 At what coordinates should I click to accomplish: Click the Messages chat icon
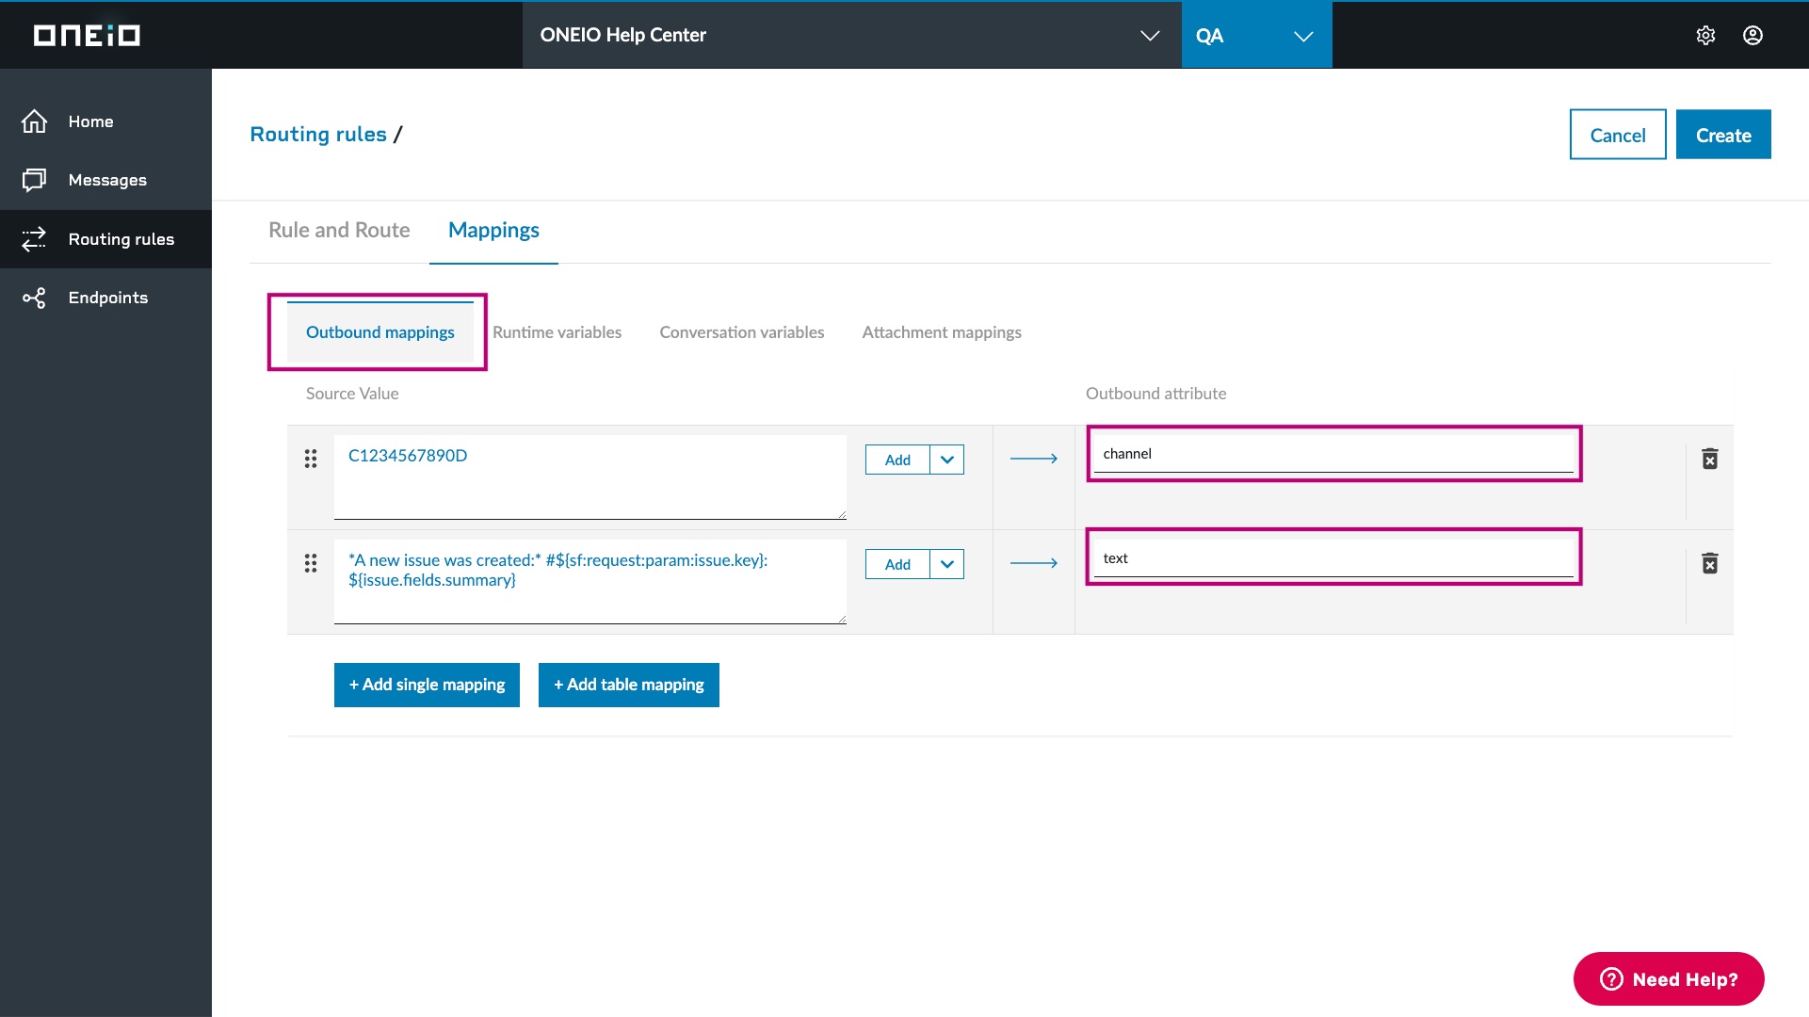tap(34, 180)
